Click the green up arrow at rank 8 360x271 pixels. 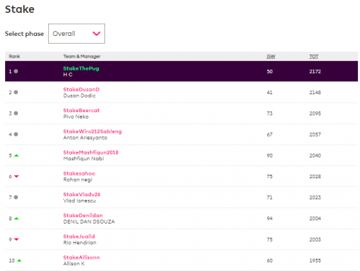pos(17,219)
